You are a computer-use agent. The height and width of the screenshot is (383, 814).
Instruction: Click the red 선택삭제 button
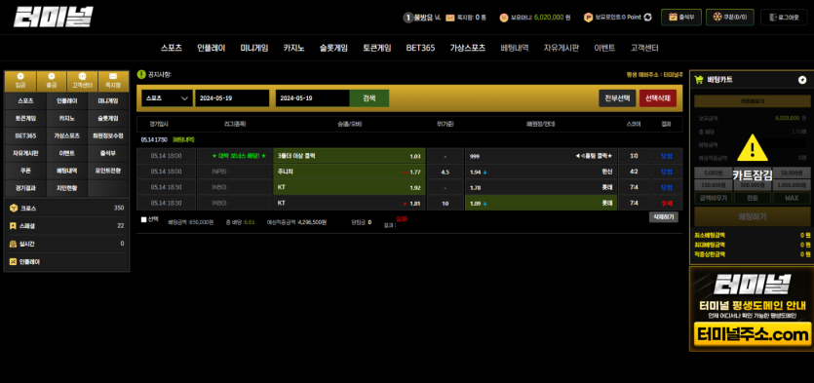click(x=658, y=98)
